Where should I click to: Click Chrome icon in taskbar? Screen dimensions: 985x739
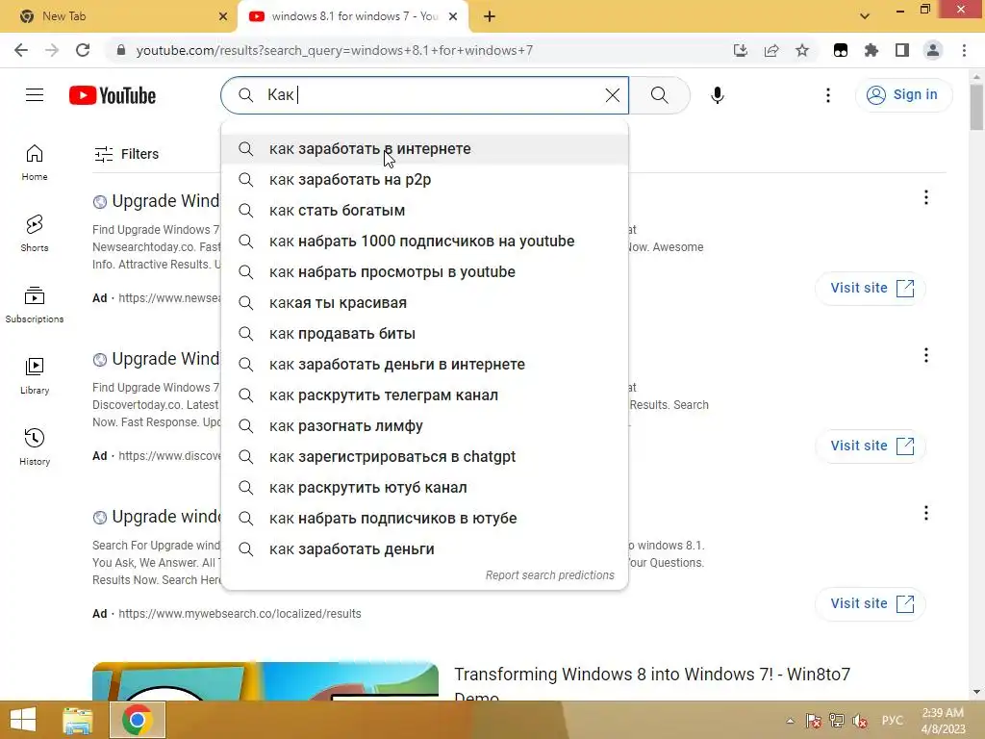coord(138,720)
